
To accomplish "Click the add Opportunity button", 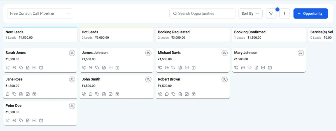I will pos(311,13).
